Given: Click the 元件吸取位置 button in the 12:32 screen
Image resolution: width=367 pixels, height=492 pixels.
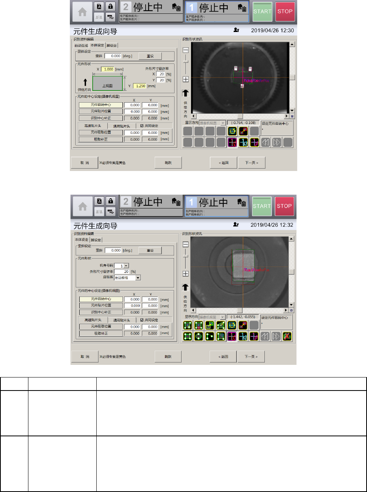Looking at the screenshot, I should click(101, 327).
